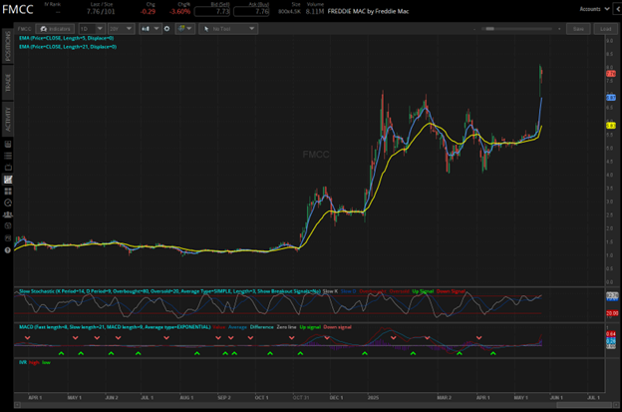Click the blue EMA price label on axis

point(610,97)
